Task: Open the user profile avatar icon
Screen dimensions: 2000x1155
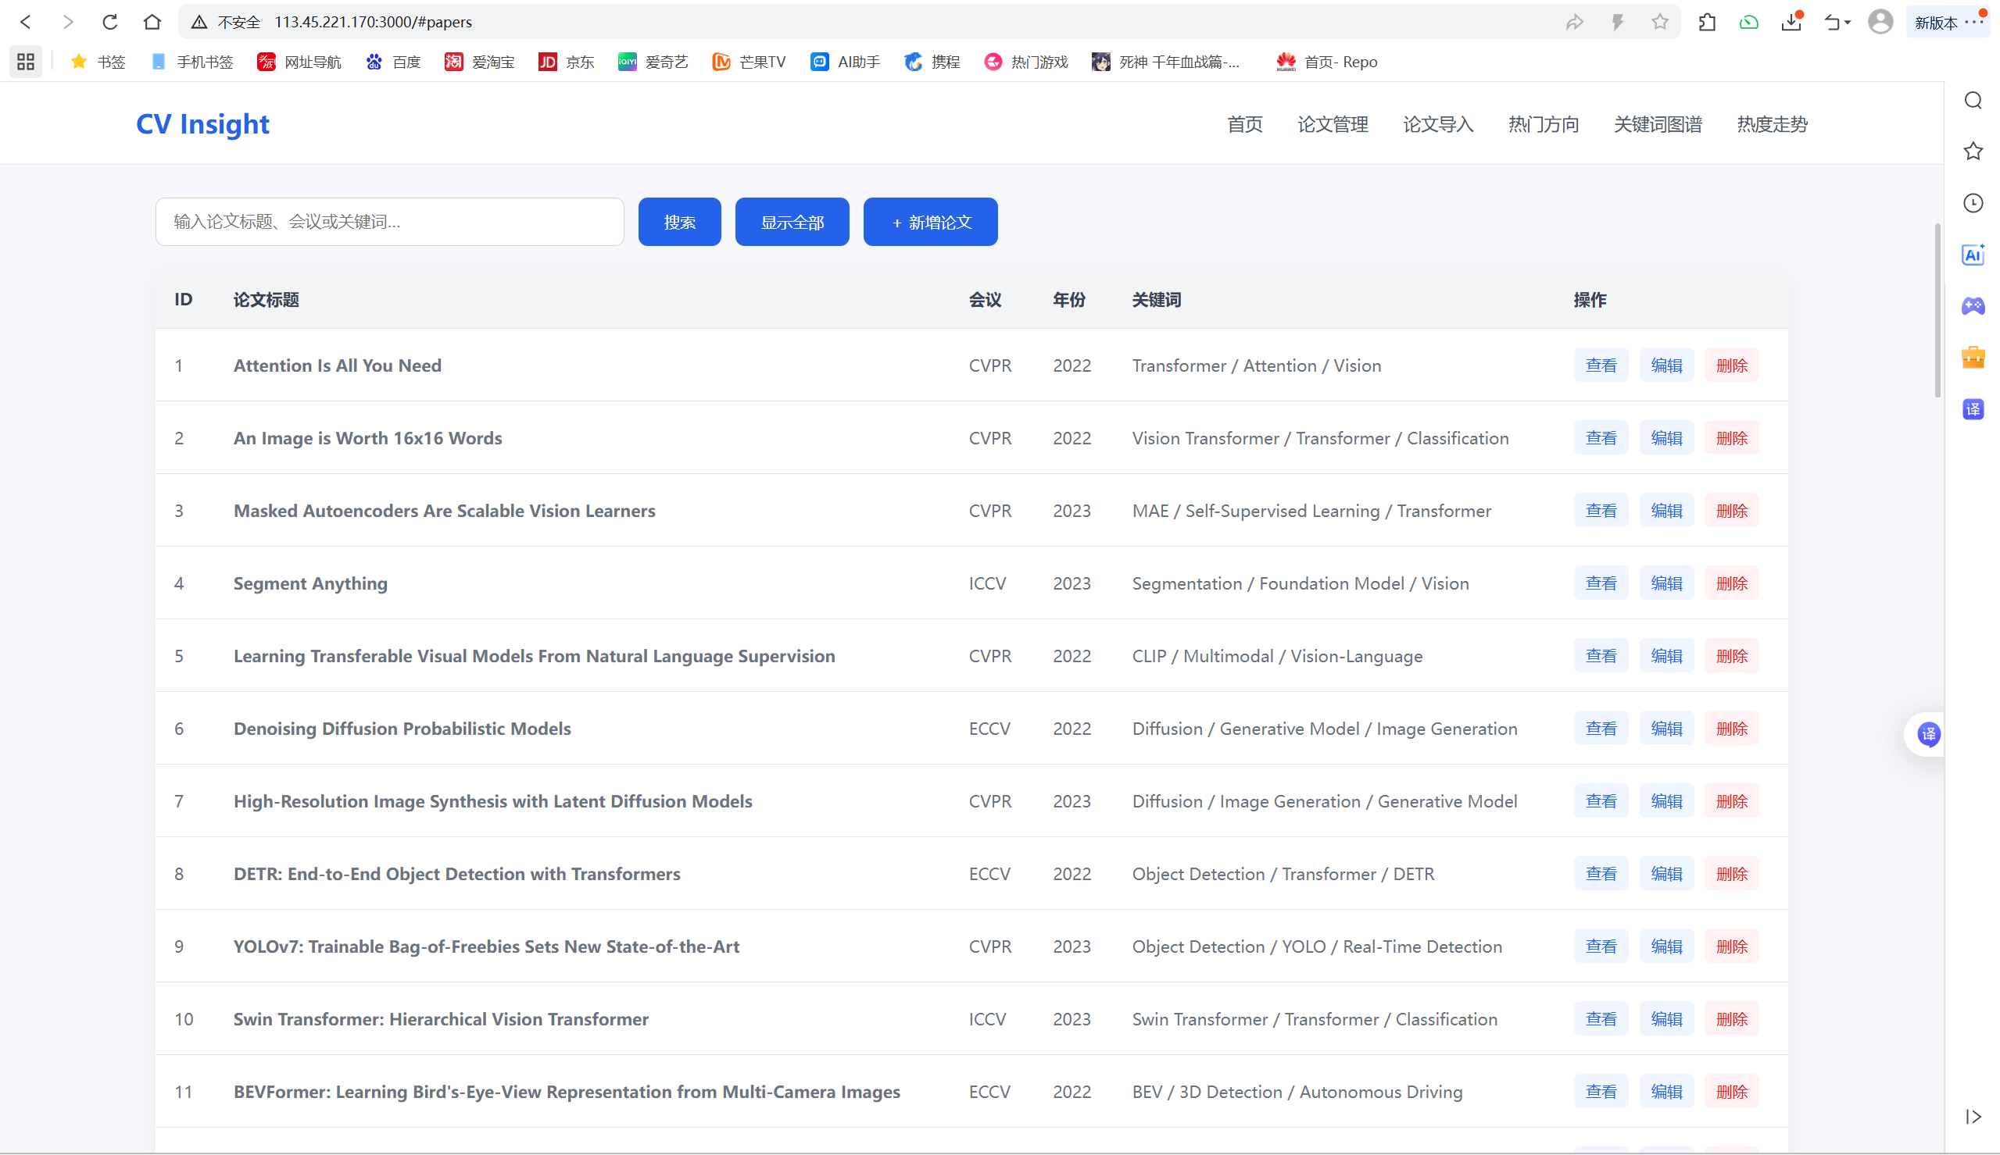Action: 1880,21
